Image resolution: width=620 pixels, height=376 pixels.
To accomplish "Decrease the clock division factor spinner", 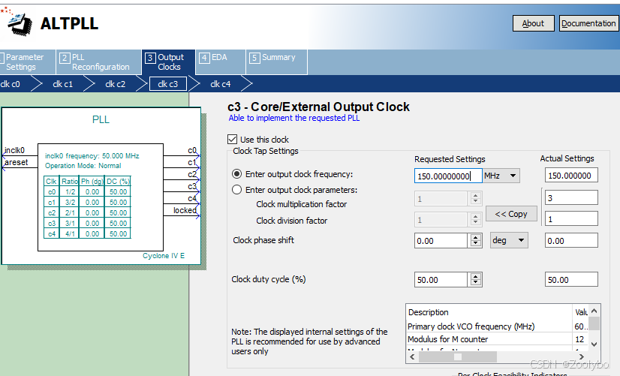I will (476, 222).
